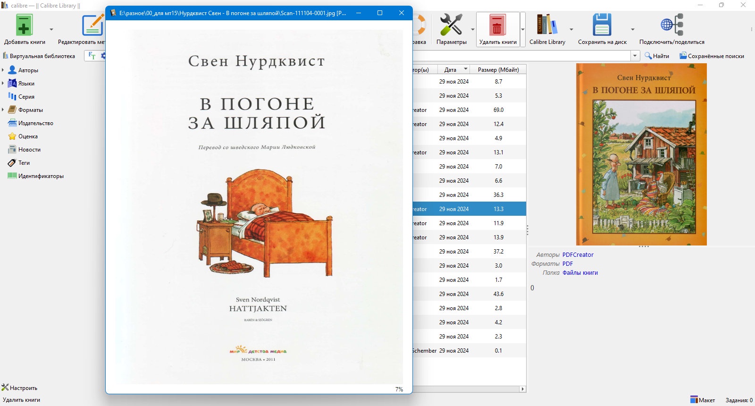Viewport: 755px width, 406px height.
Task: Open the Calibre Library bookshelf icon
Action: tap(547, 25)
